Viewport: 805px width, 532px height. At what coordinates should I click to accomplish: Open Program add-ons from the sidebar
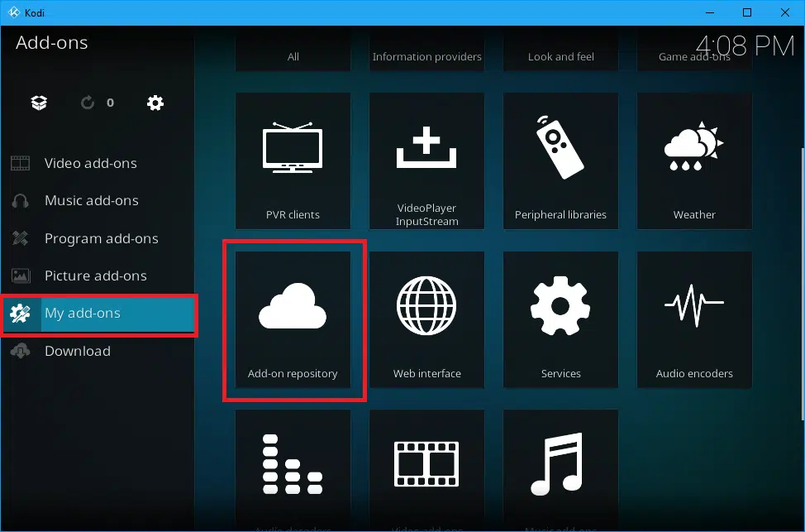click(100, 238)
